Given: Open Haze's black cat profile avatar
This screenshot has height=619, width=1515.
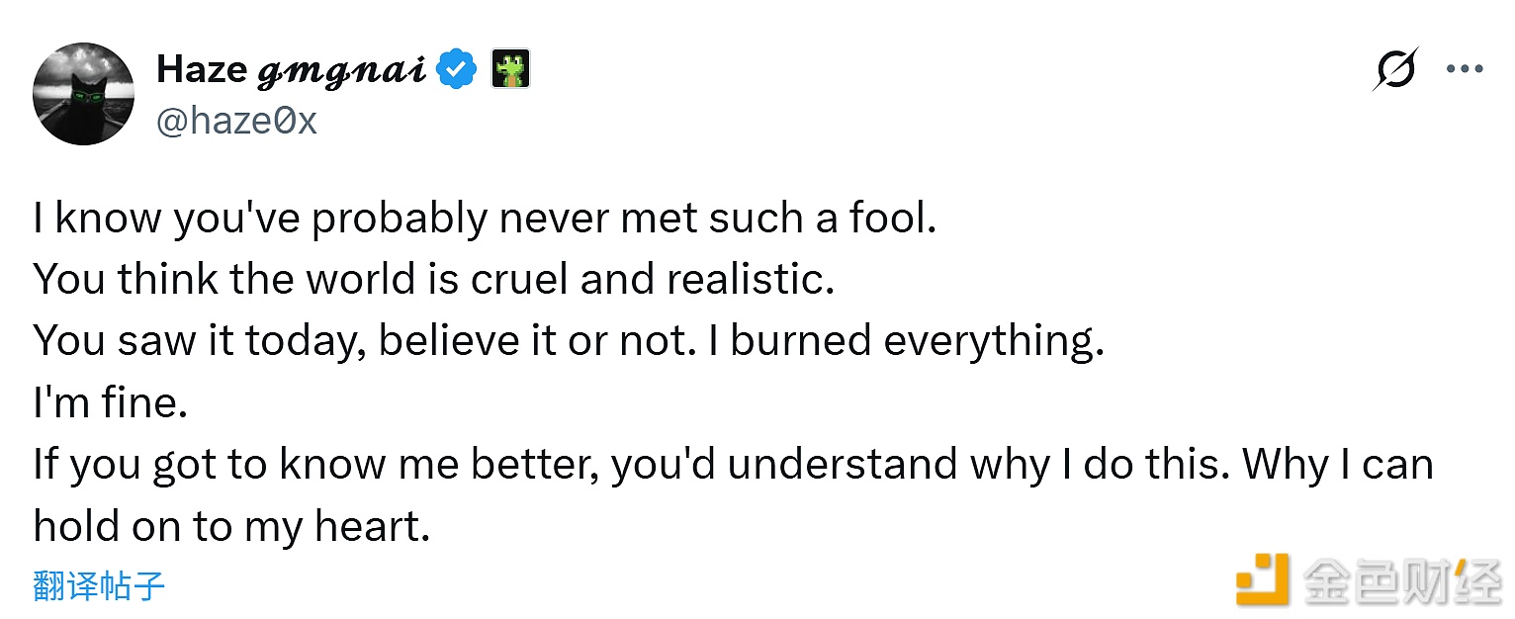Looking at the screenshot, I should click(84, 94).
